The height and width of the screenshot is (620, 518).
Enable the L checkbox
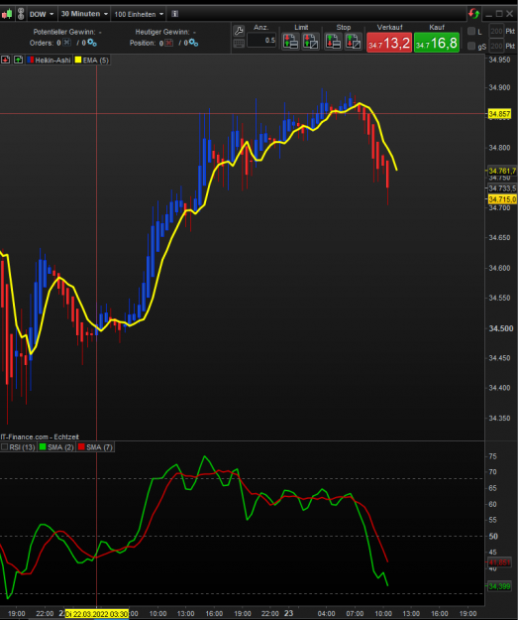pyautogui.click(x=471, y=31)
